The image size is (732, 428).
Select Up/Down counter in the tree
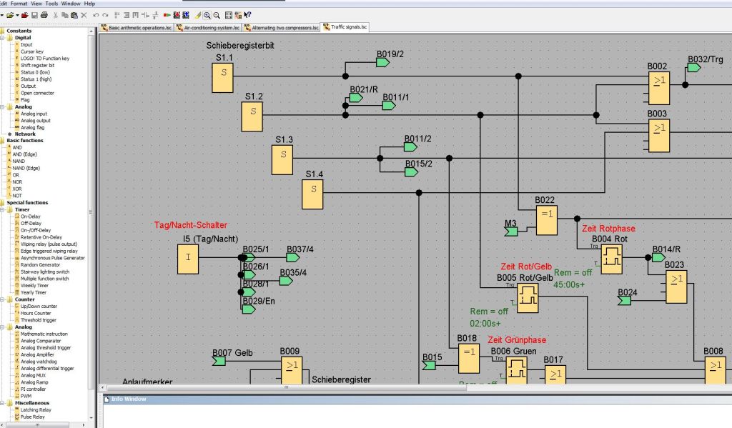pyautogui.click(x=39, y=307)
